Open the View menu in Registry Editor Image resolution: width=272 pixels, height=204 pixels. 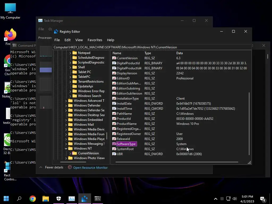(x=79, y=40)
